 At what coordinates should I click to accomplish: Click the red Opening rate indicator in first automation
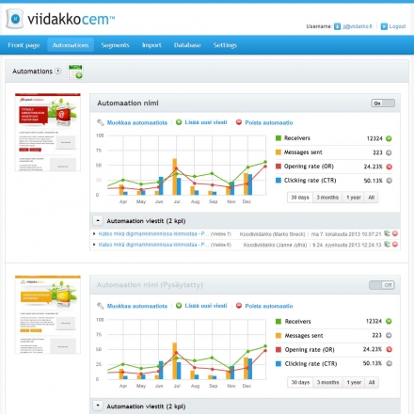(389, 167)
